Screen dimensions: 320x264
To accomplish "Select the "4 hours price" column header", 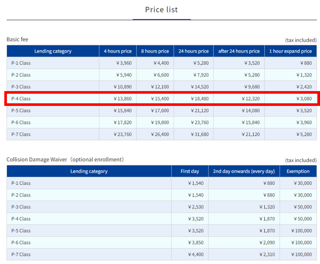I will (118, 51).
